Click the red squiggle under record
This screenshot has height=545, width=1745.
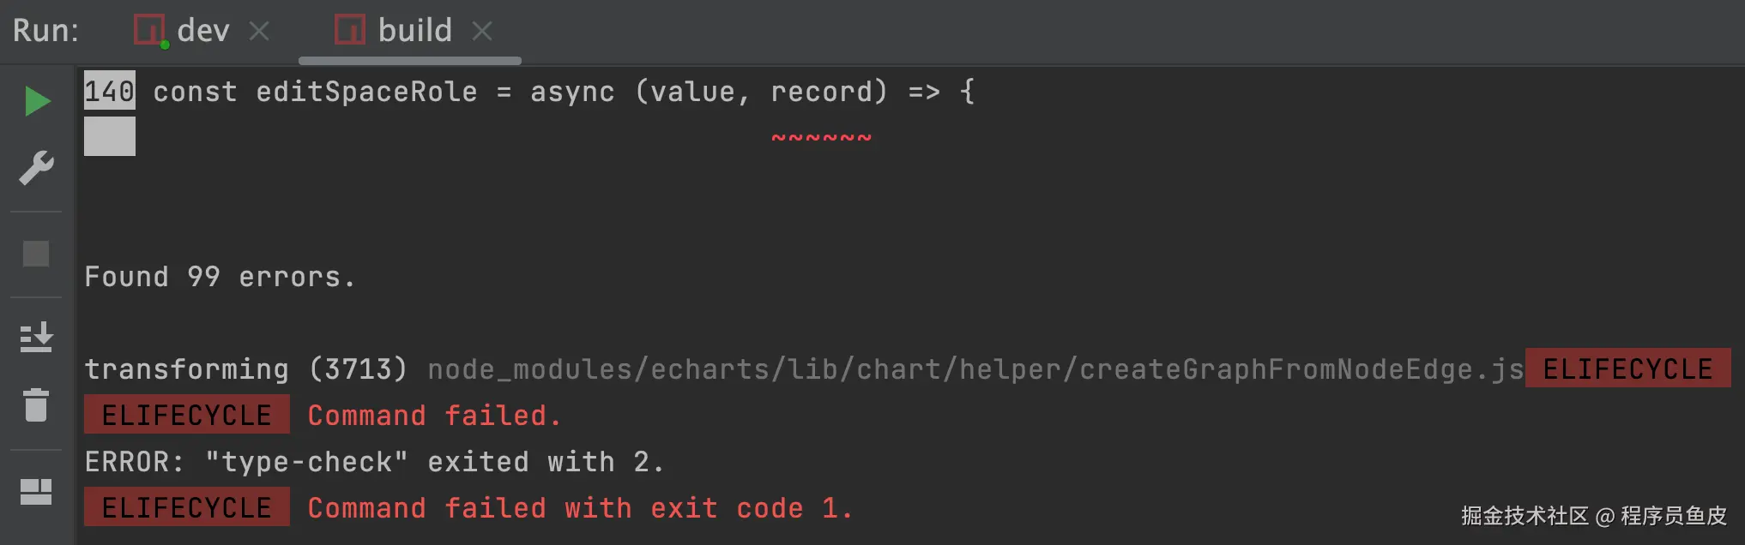click(x=821, y=137)
